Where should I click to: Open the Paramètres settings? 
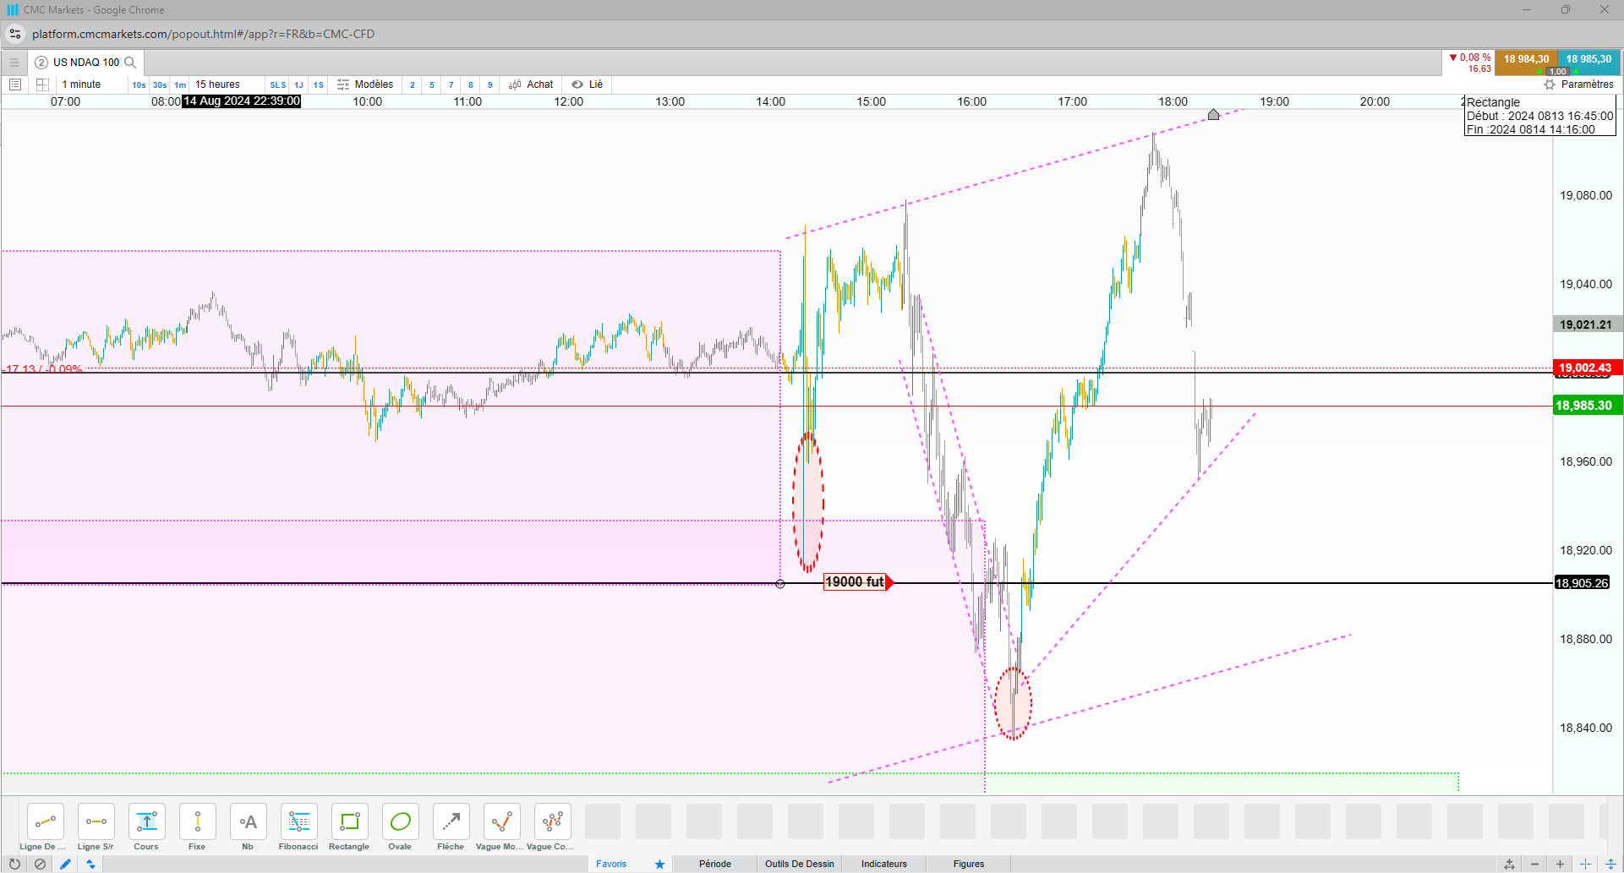coord(1579,85)
